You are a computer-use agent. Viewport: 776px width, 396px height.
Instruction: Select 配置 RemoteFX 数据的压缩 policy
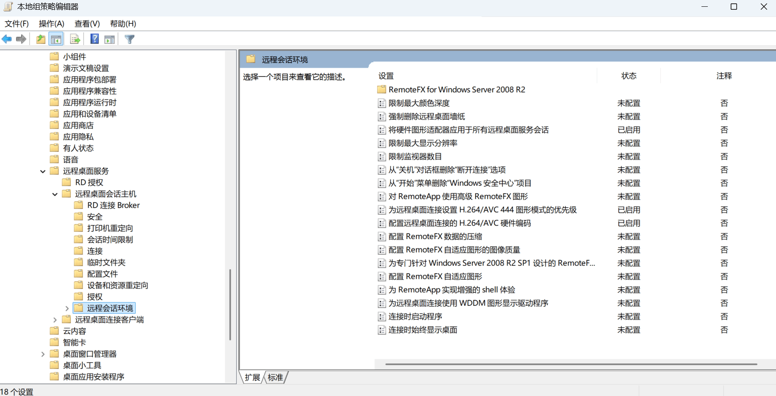click(x=435, y=236)
